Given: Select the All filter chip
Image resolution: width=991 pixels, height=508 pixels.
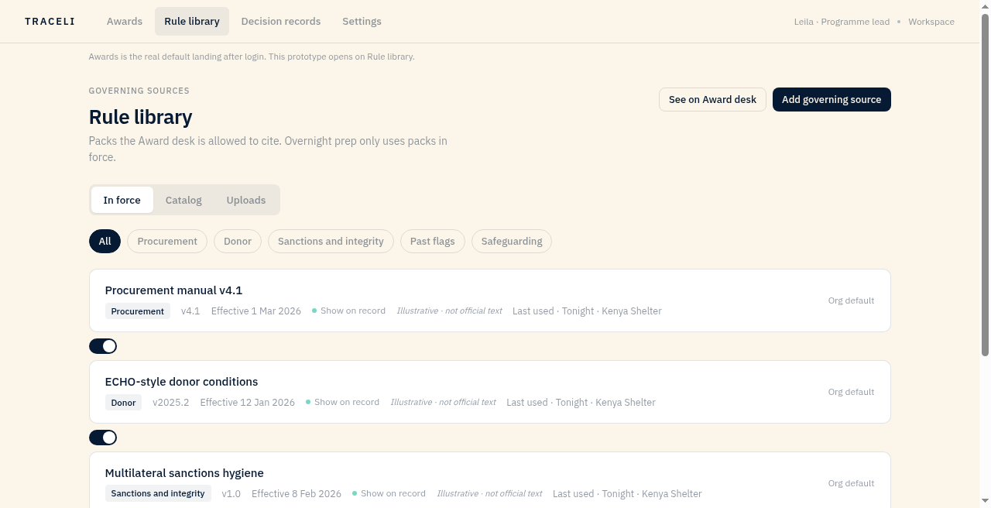Looking at the screenshot, I should coord(105,242).
